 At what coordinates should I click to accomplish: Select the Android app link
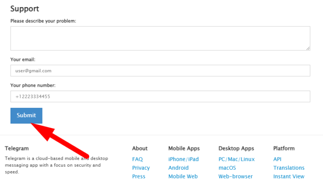(178, 168)
